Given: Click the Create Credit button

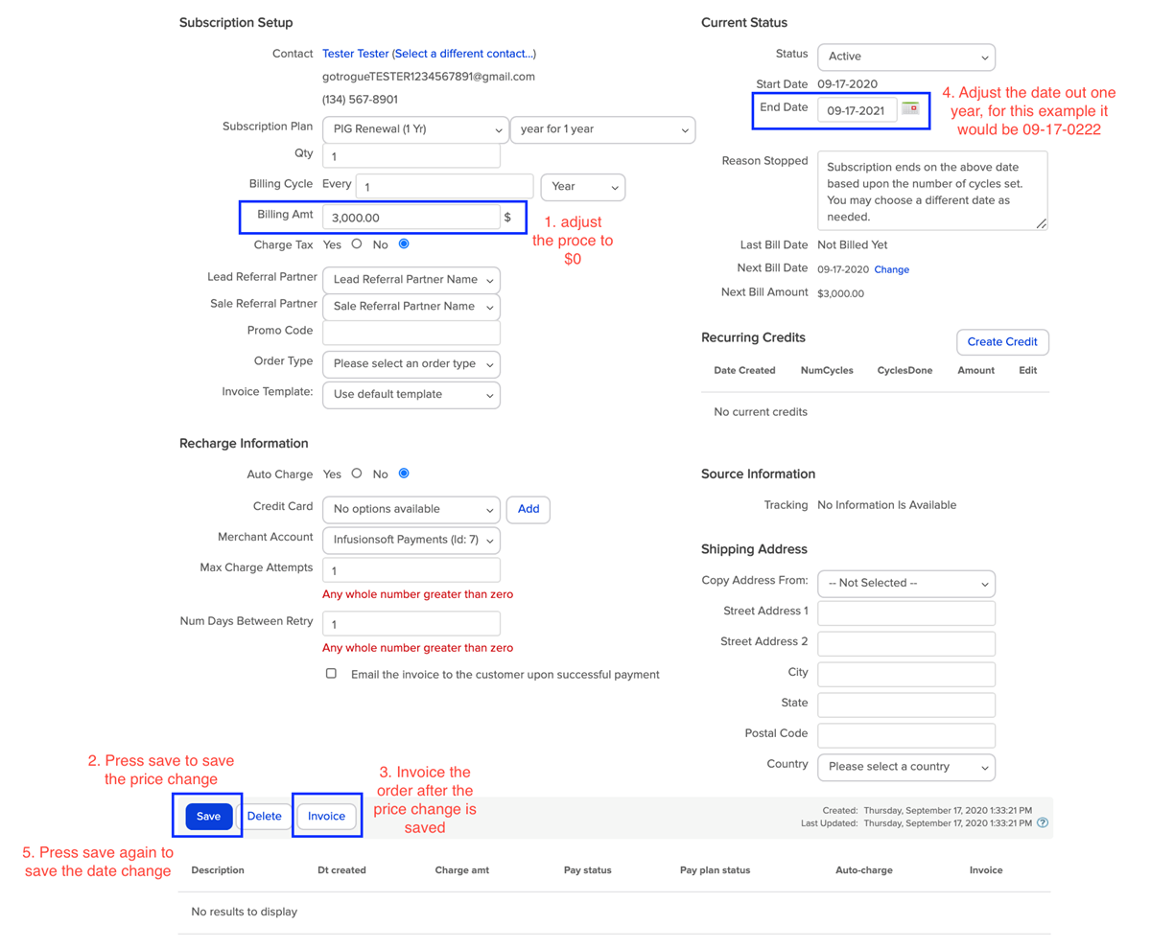Looking at the screenshot, I should click(x=1003, y=342).
